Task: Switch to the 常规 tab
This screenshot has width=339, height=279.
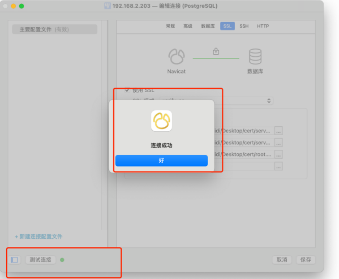Action: [170, 26]
